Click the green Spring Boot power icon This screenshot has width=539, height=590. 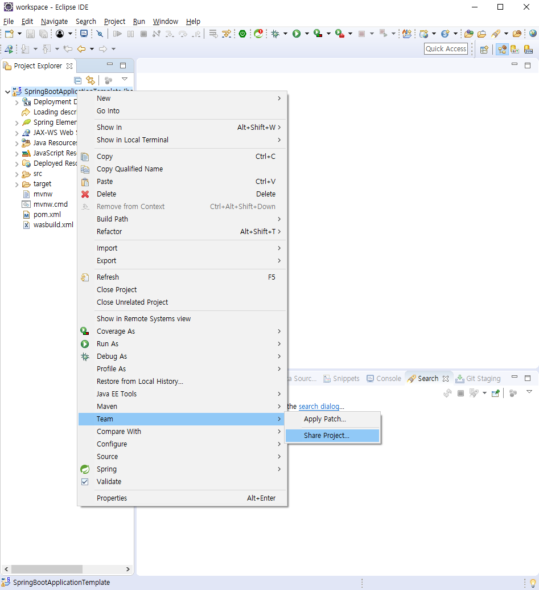[242, 34]
